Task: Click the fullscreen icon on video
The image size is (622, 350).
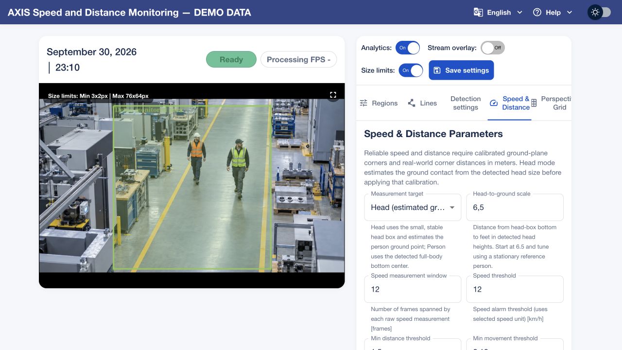Action: click(x=333, y=95)
